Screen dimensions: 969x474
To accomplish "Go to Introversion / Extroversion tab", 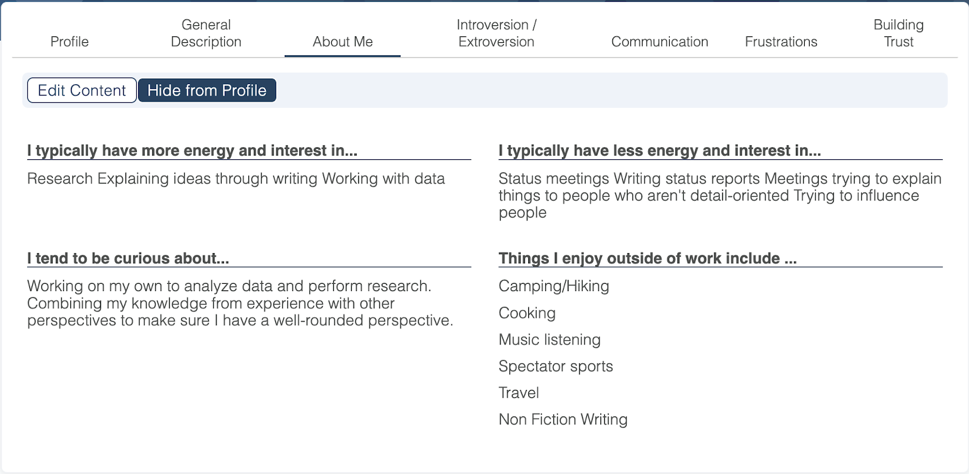I will (497, 33).
